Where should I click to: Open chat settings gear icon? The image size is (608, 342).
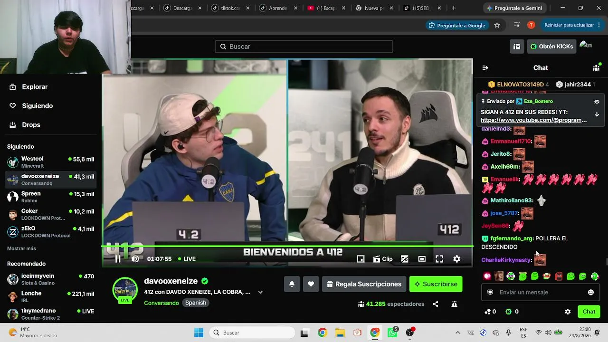[568, 312]
